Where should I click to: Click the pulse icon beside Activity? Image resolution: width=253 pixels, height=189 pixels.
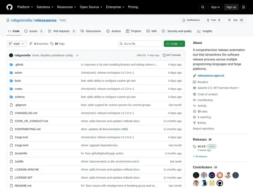pyautogui.click(x=194, y=106)
